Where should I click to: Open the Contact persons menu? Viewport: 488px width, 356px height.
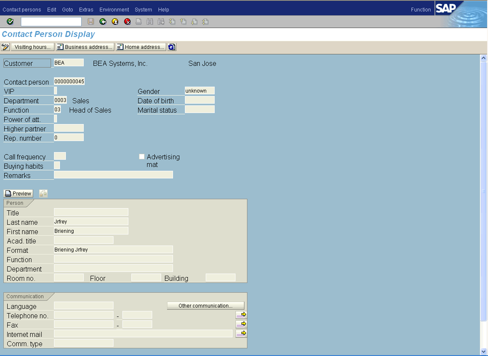coord(22,10)
